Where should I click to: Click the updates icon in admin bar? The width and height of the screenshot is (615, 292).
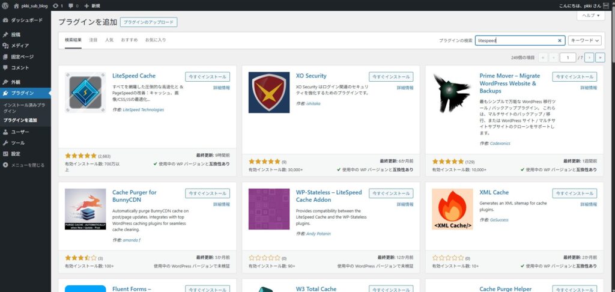coord(58,5)
